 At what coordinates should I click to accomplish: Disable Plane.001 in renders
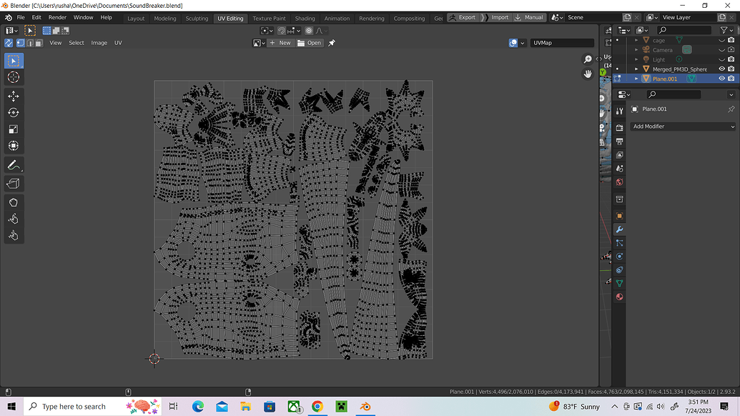(731, 79)
